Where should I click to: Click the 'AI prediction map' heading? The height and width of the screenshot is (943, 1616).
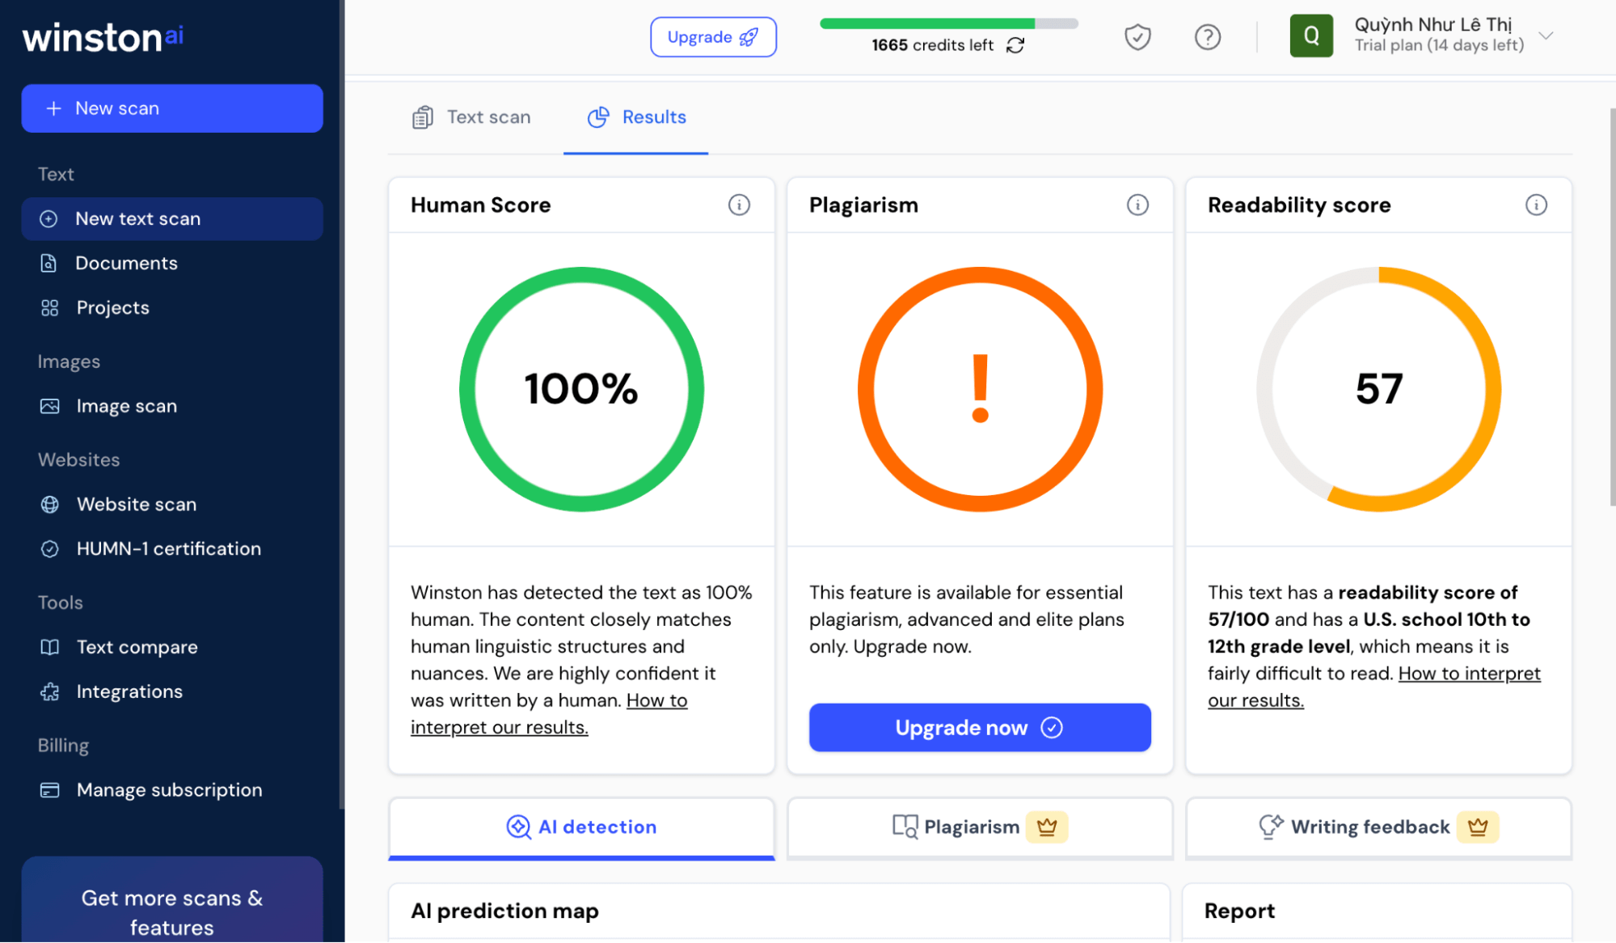(504, 911)
